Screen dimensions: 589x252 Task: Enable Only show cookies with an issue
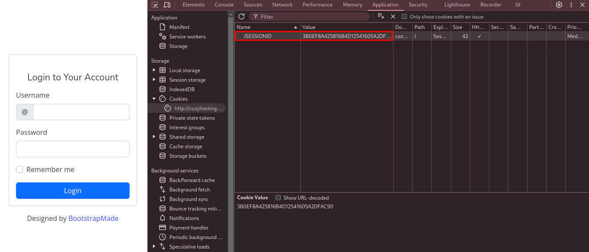pos(404,16)
